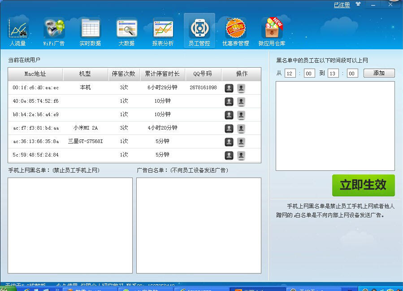The image size is (403, 291).
Task: Click the 机型 column header
Action: pyautogui.click(x=86, y=74)
